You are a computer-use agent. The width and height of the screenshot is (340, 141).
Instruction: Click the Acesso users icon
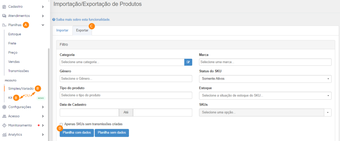click(4, 116)
